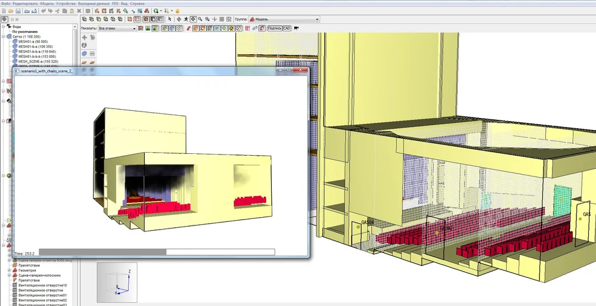Screen dimensions: 596x306
Task: Open the Показать floors dropdown
Action: click(117, 28)
